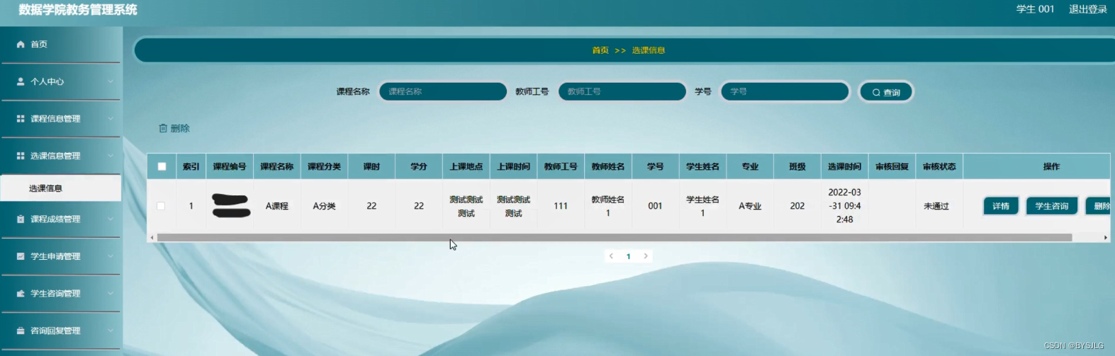Open the 个人中心 sidebar menu
The image size is (1115, 356).
click(61, 81)
